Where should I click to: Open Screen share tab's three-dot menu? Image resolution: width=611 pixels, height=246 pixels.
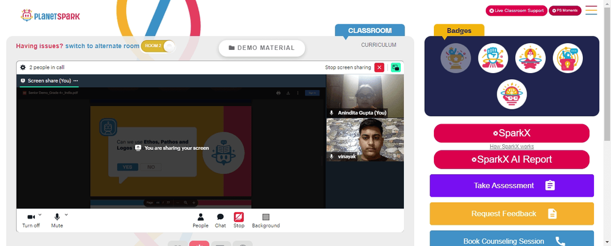(x=76, y=81)
